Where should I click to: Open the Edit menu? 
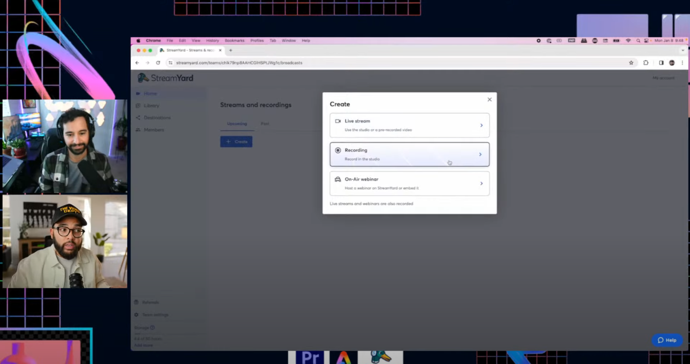182,41
